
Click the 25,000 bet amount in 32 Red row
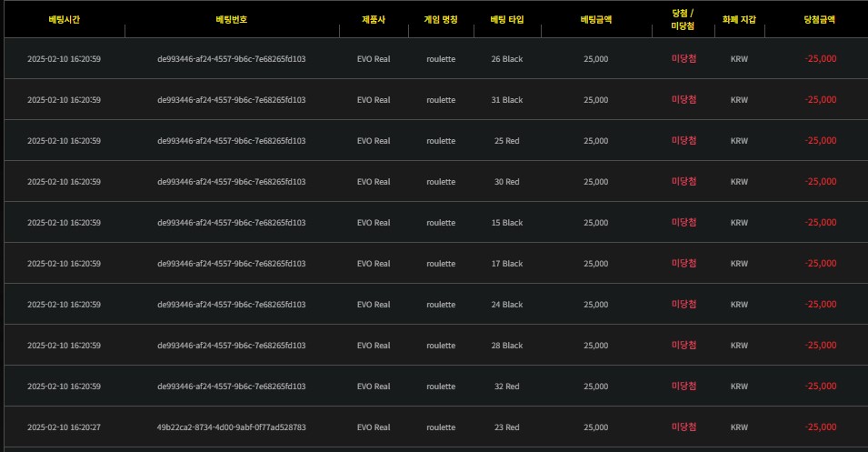point(596,387)
